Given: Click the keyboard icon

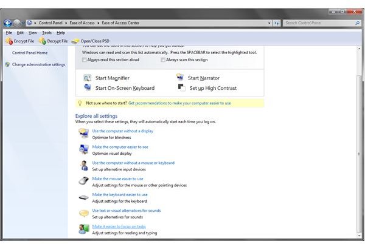Looking at the screenshot, I should tap(83, 198).
